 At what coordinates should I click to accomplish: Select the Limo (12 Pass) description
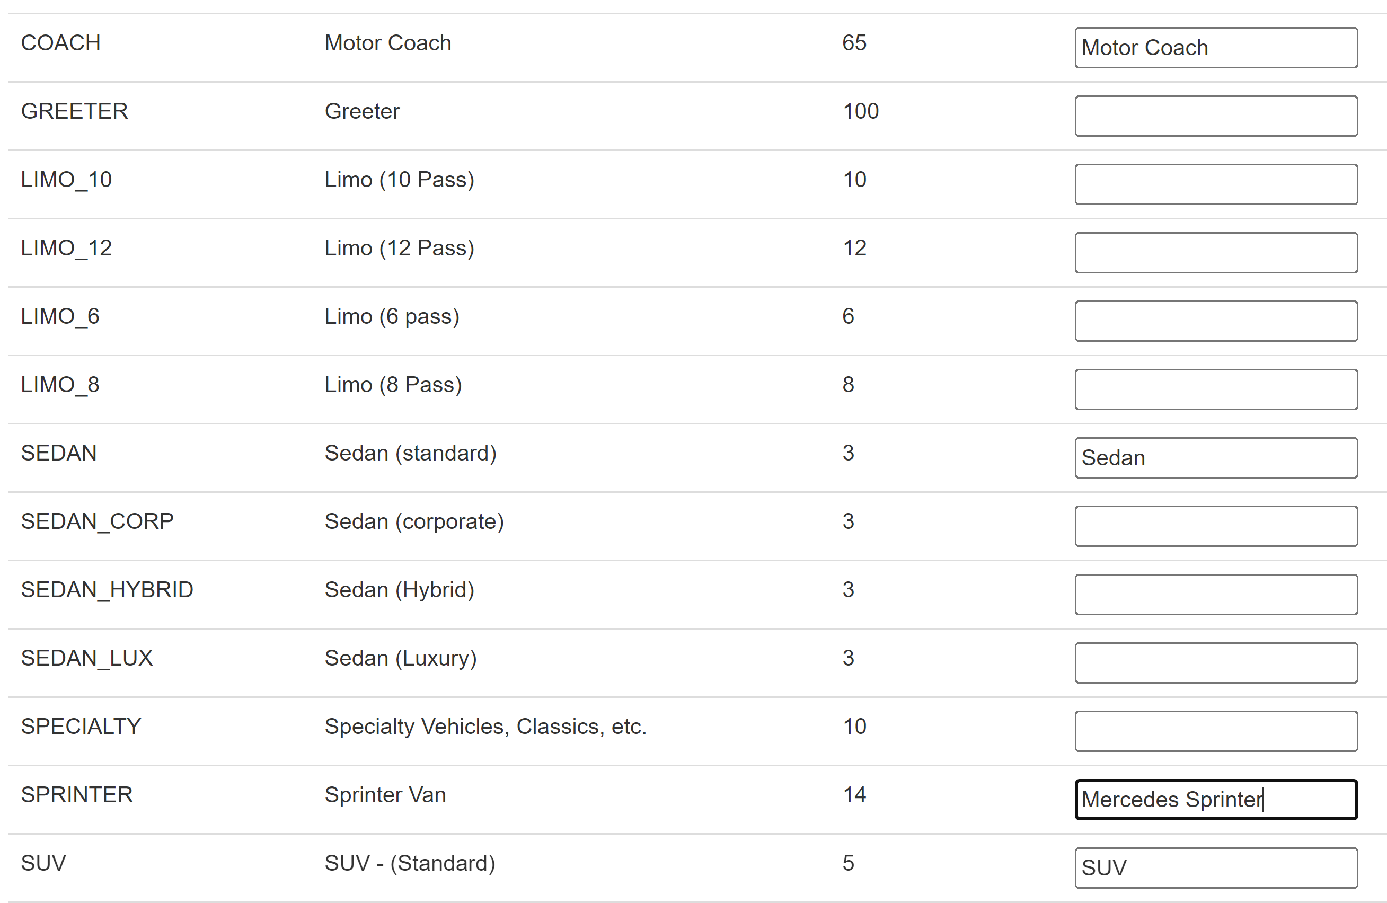[399, 248]
